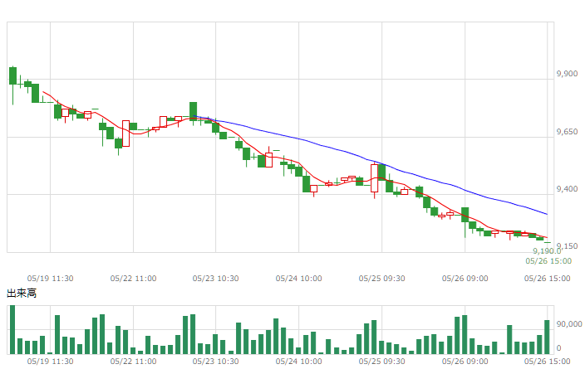Select the green 05/26 15:00 timestamp label
This screenshot has height=369, width=585.
click(x=548, y=260)
